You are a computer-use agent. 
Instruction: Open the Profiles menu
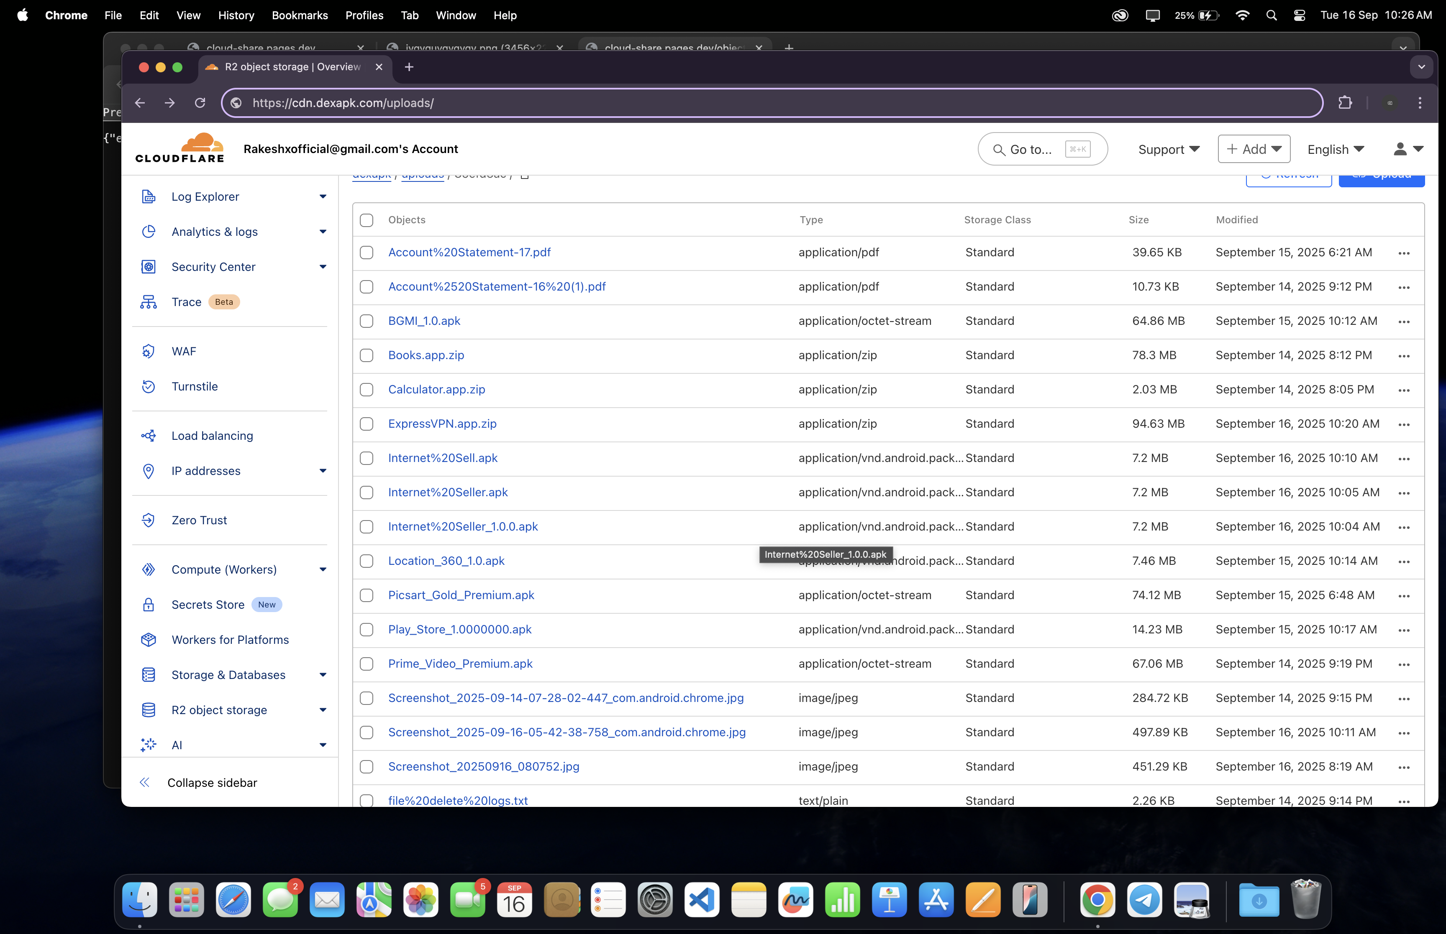tap(364, 15)
